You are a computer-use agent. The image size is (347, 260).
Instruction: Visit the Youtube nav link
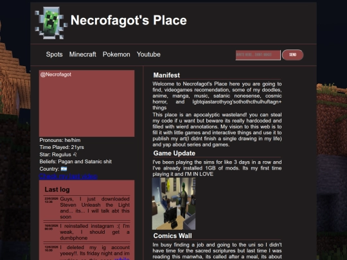(148, 55)
